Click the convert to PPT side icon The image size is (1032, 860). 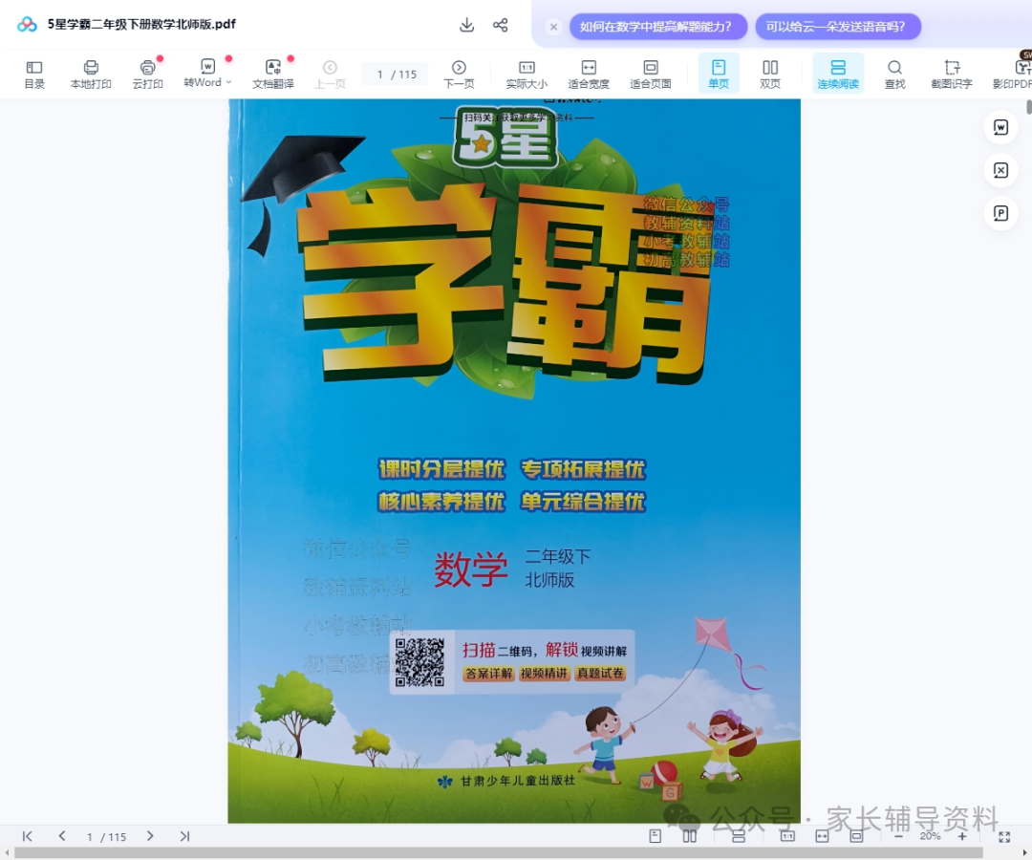coord(1000,213)
